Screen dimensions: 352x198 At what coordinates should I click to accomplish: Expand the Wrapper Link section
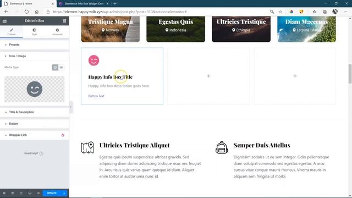[34, 135]
